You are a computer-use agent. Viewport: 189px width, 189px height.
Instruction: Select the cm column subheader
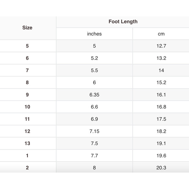161,34
